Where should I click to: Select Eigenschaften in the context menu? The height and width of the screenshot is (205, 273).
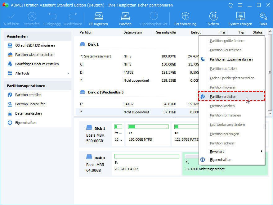[x=231, y=160]
